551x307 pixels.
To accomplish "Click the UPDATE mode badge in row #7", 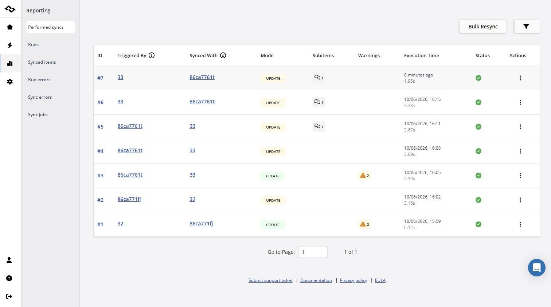I will click(x=273, y=78).
